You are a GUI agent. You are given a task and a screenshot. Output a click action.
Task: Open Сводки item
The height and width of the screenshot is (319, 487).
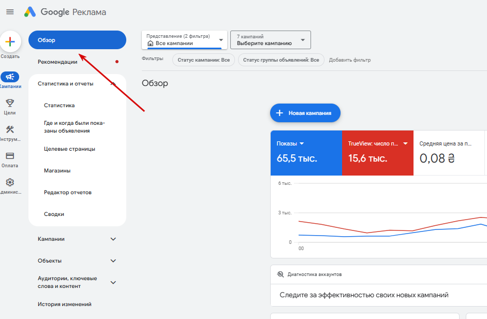click(x=54, y=214)
